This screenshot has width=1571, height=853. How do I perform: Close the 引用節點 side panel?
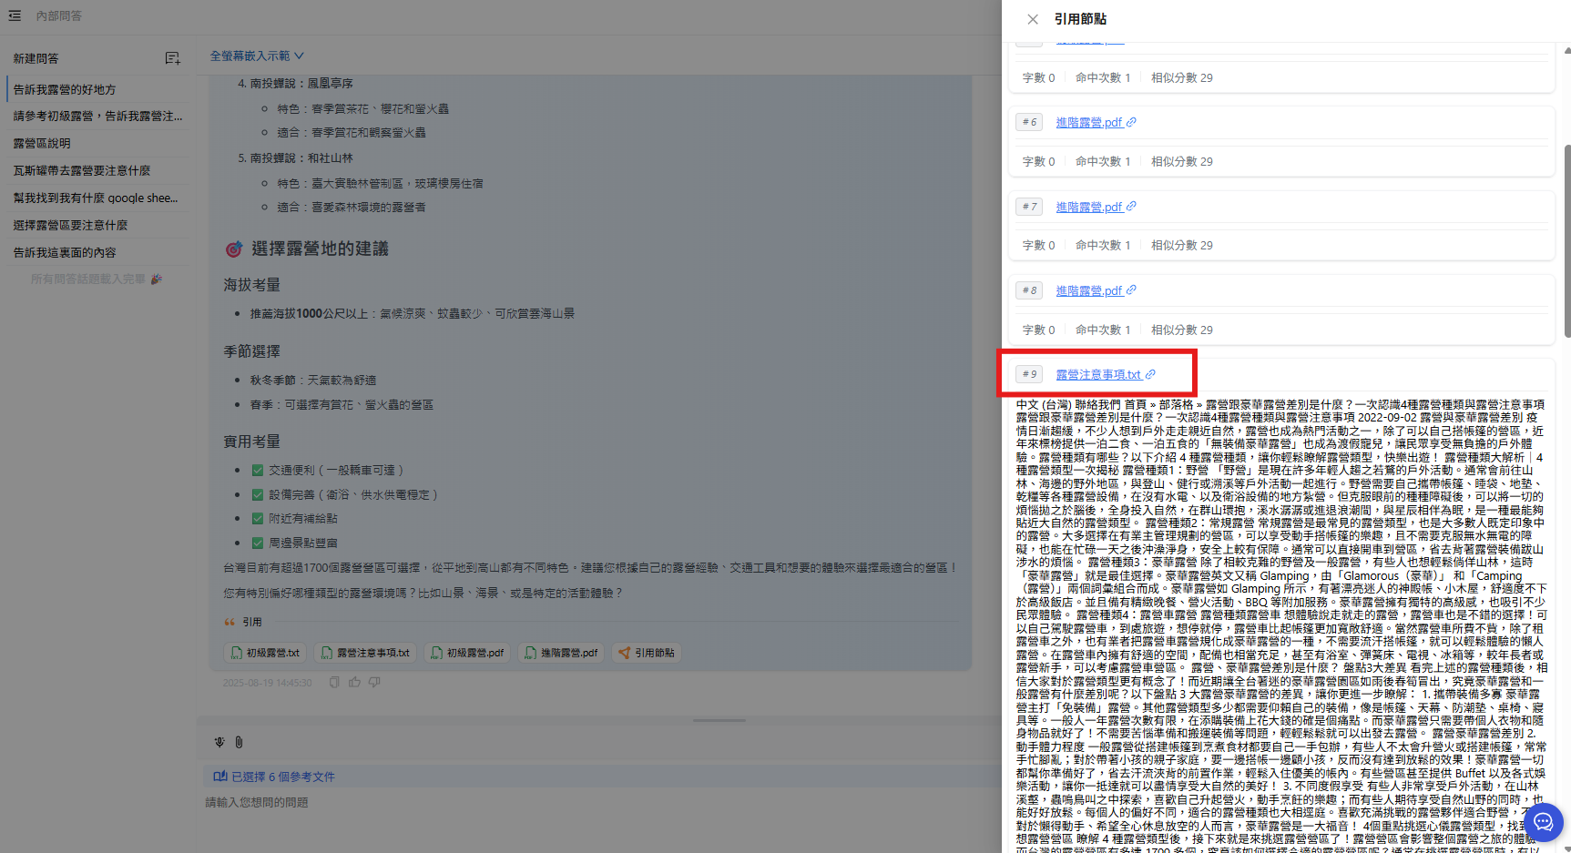tap(1032, 19)
